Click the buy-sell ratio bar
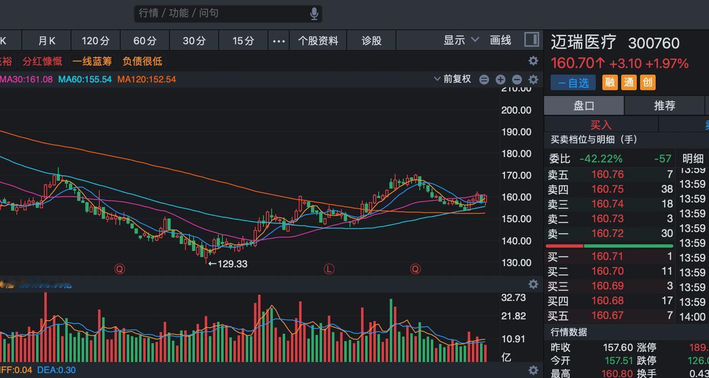The width and height of the screenshot is (709, 378). pyautogui.click(x=609, y=246)
